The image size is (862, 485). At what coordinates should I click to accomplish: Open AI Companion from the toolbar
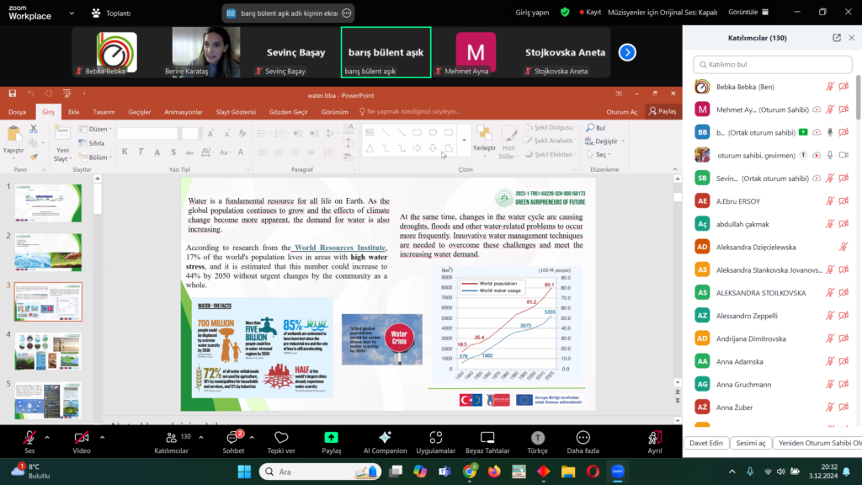(x=385, y=438)
